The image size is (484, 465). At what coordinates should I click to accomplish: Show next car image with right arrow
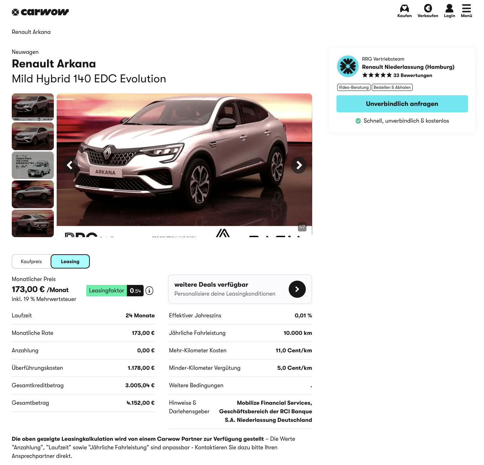click(x=299, y=165)
